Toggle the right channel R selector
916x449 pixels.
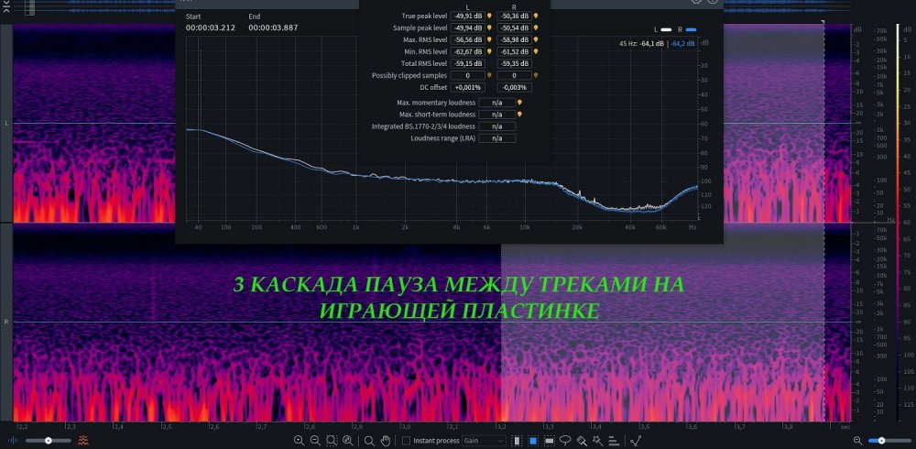[7, 322]
